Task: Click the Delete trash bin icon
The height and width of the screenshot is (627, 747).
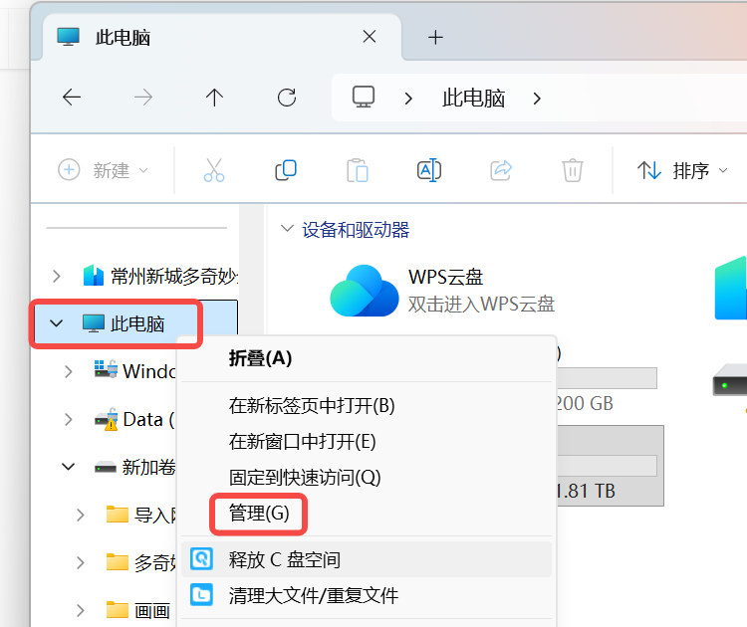Action: coord(573,170)
